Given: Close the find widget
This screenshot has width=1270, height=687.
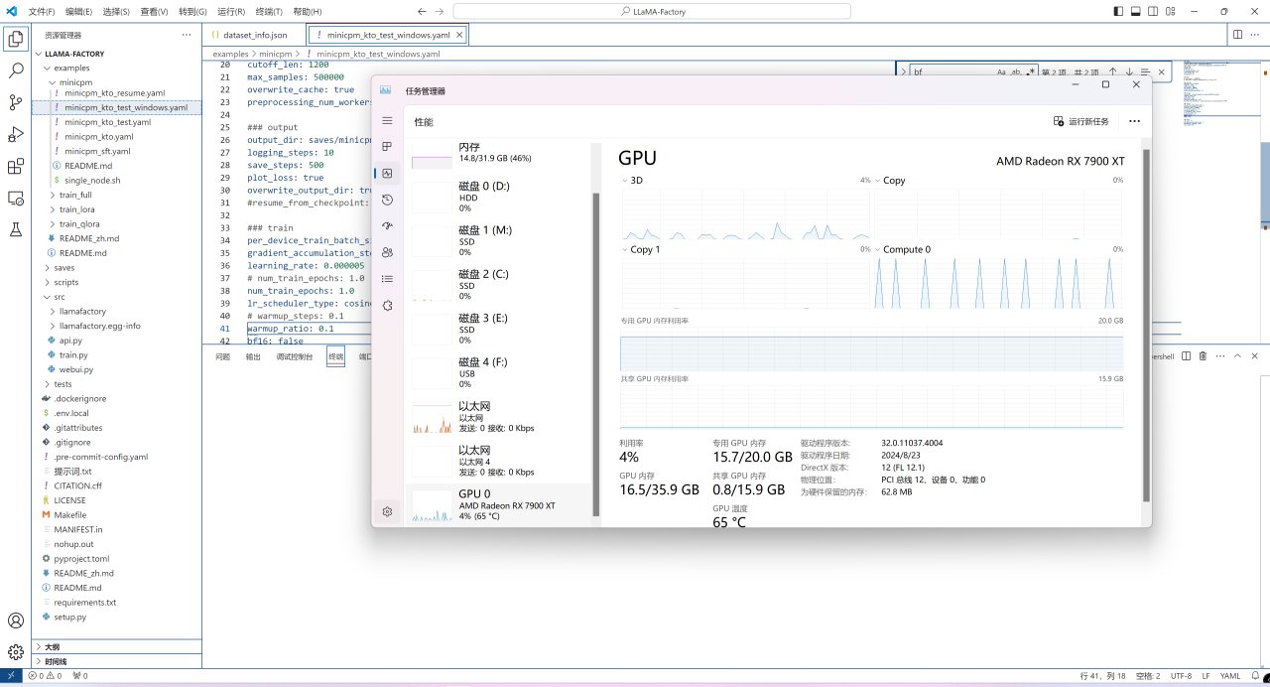Looking at the screenshot, I should [1161, 71].
